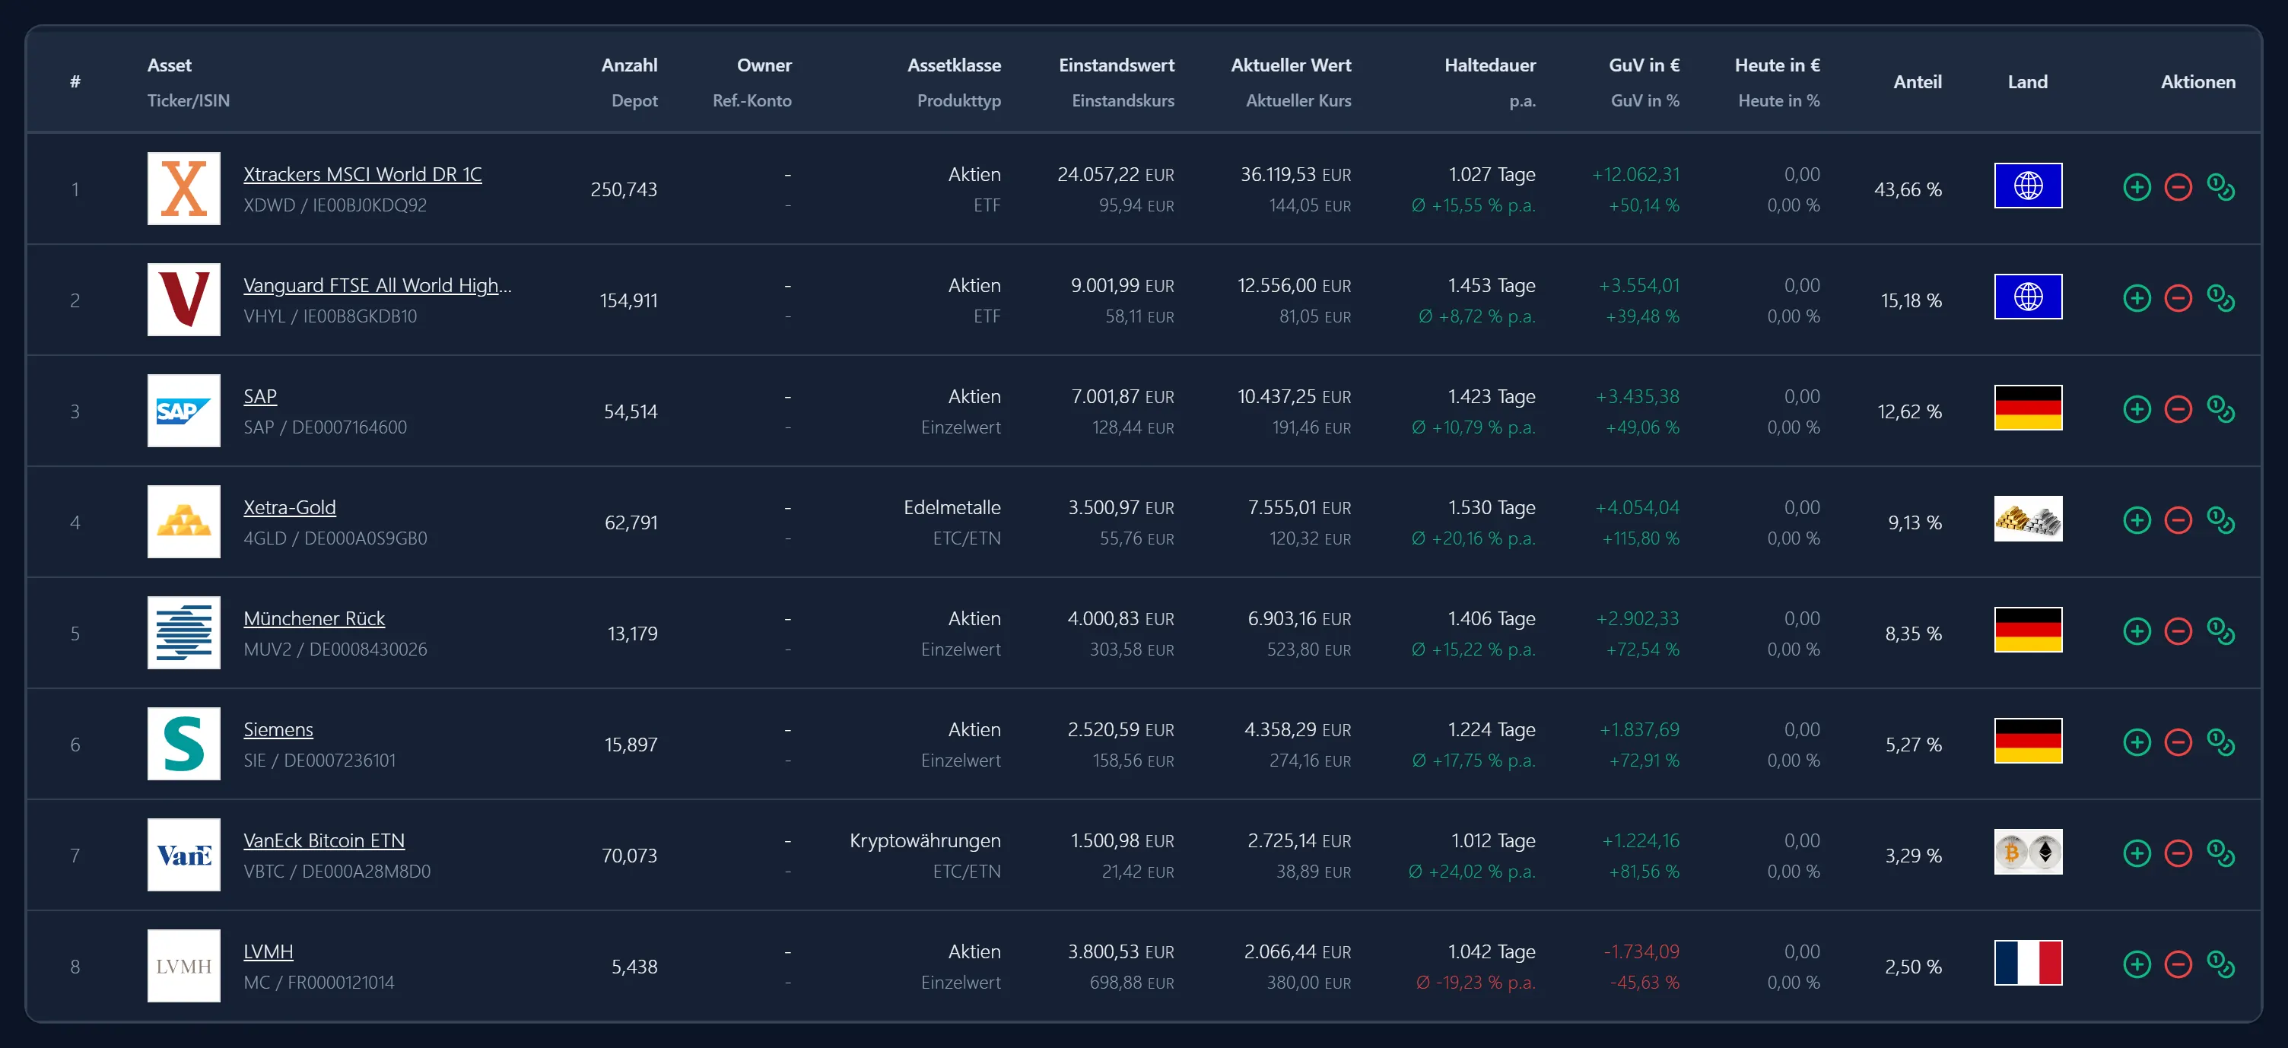The image size is (2288, 1048).
Task: Click the VanEck logo thumbnail
Action: coord(184,854)
